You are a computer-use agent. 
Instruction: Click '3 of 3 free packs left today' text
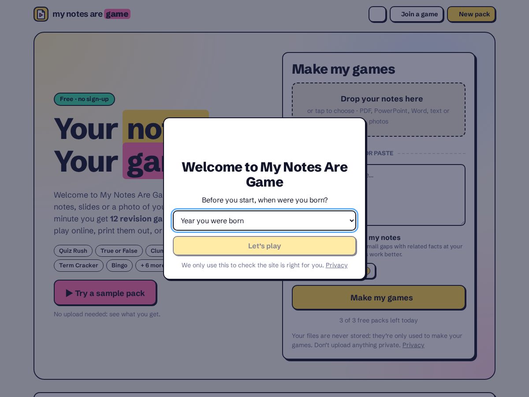[x=379, y=320]
